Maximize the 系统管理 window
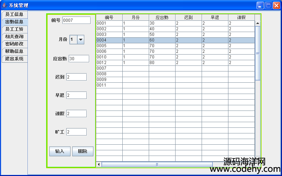This screenshot has height=176, width=282. pyautogui.click(x=268, y=5)
